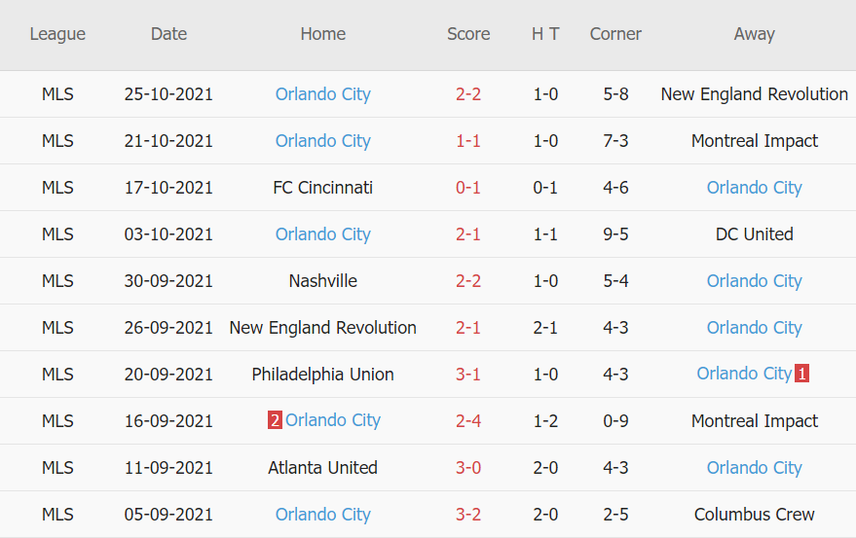The width and height of the screenshot is (856, 538).
Task: Click the Atlanta United team name
Action: pos(322,468)
